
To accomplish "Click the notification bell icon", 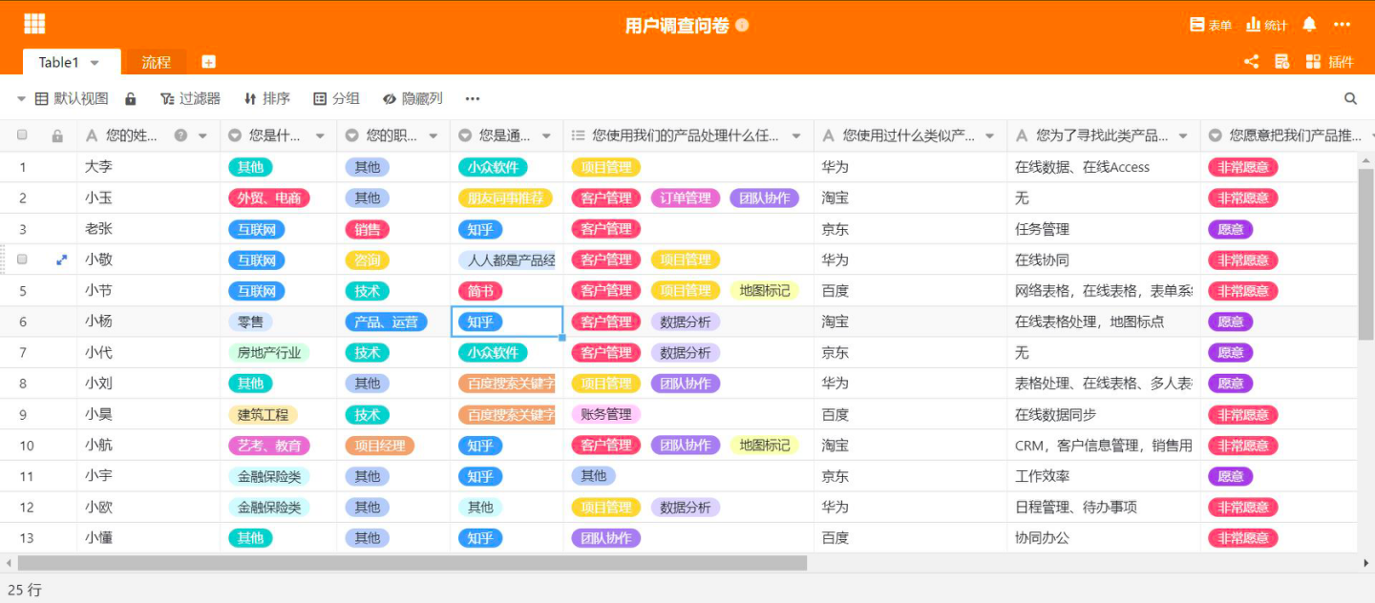I will pyautogui.click(x=1309, y=25).
